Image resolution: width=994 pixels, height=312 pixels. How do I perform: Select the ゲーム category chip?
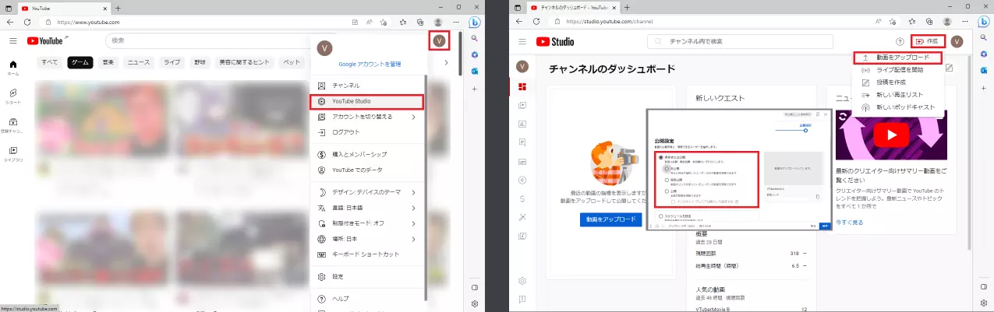pyautogui.click(x=80, y=62)
